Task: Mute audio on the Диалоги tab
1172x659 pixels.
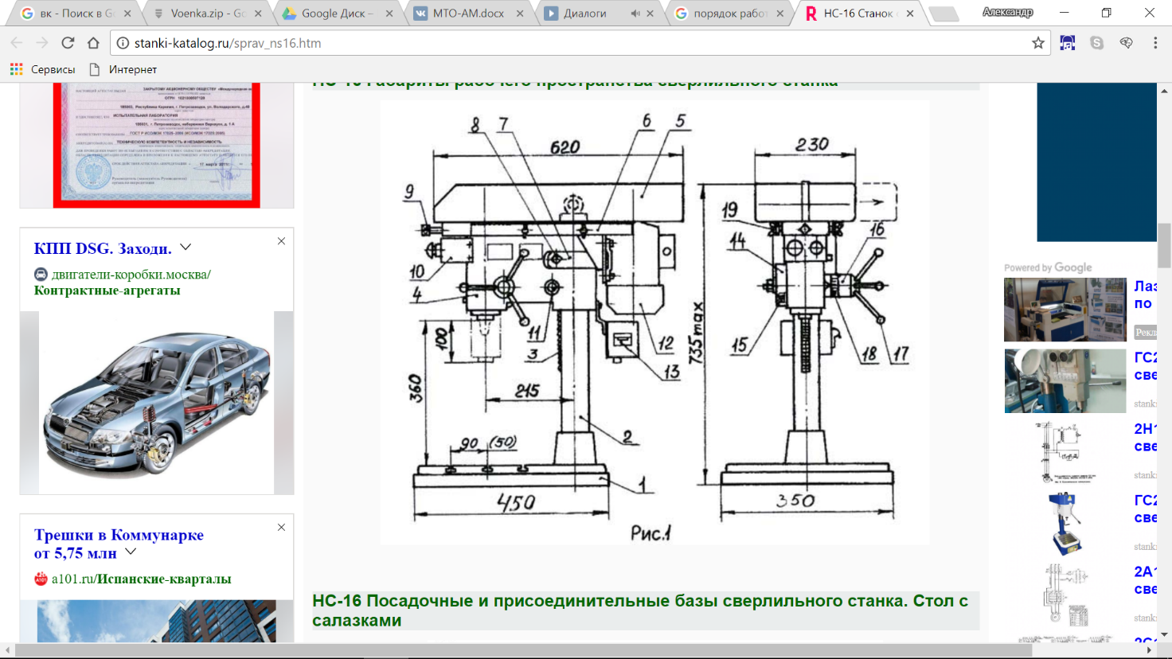Action: pyautogui.click(x=635, y=14)
